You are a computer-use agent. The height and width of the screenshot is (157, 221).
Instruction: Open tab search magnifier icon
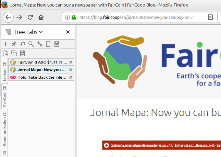pyautogui.click(x=31, y=44)
